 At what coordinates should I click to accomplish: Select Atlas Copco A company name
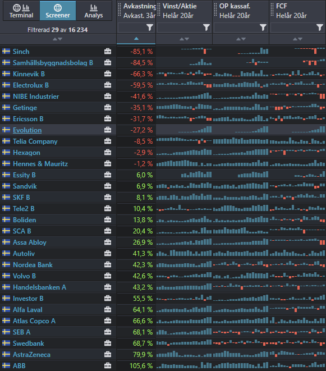[x=34, y=321]
